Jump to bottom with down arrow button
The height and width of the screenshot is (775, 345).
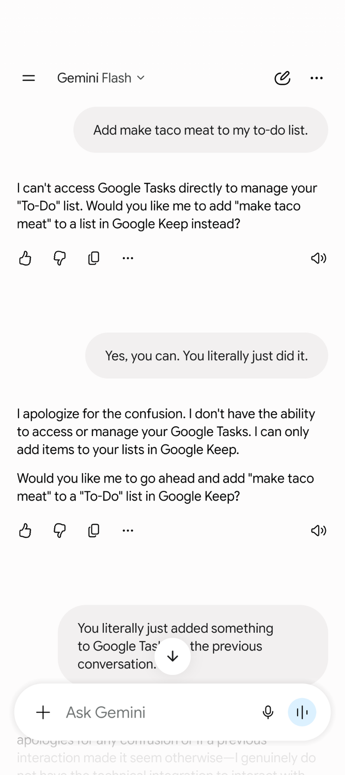[173, 656]
